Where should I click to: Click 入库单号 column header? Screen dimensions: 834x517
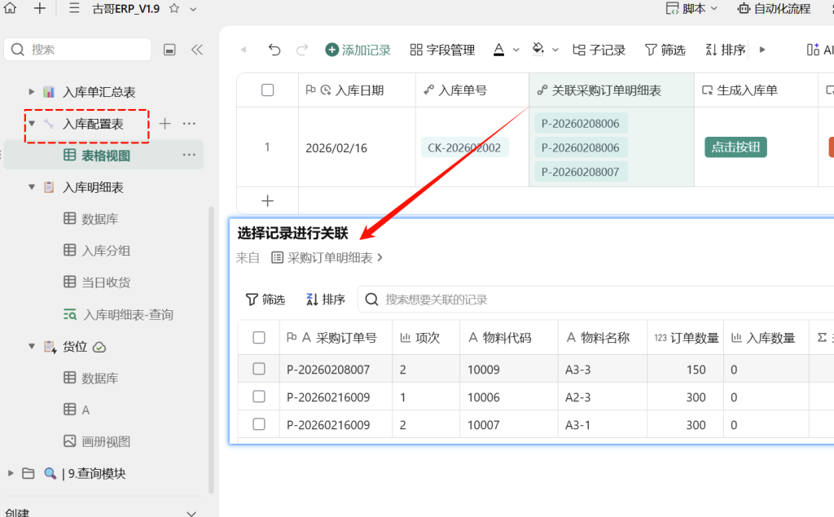point(472,90)
